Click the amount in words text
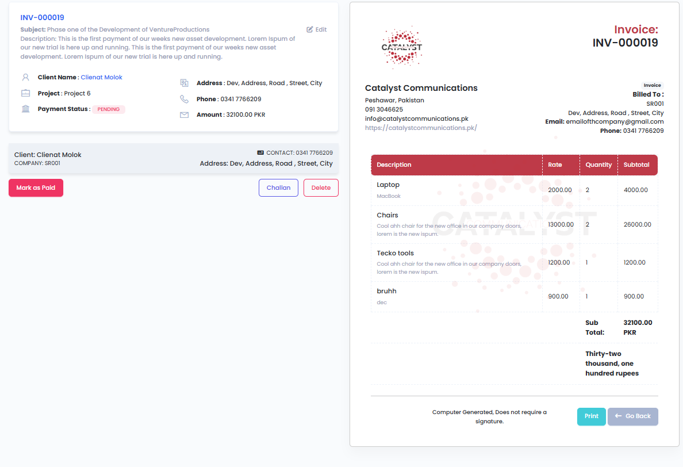This screenshot has height=467, width=683. pyautogui.click(x=612, y=363)
